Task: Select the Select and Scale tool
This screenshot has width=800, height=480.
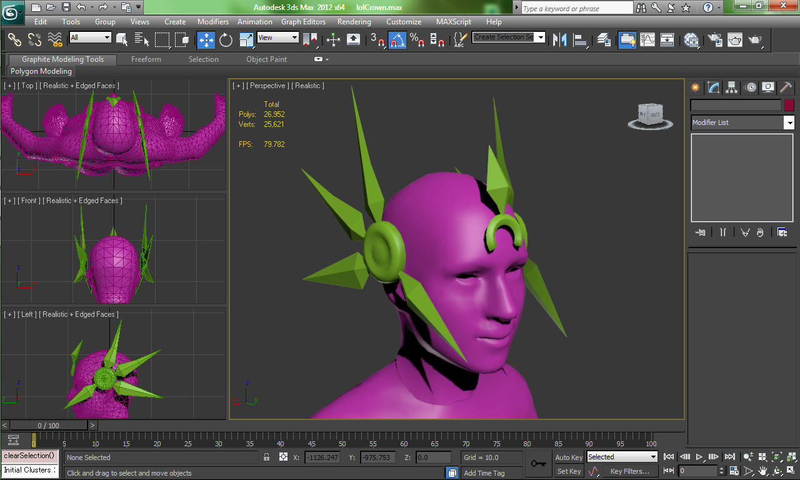Action: coord(246,39)
